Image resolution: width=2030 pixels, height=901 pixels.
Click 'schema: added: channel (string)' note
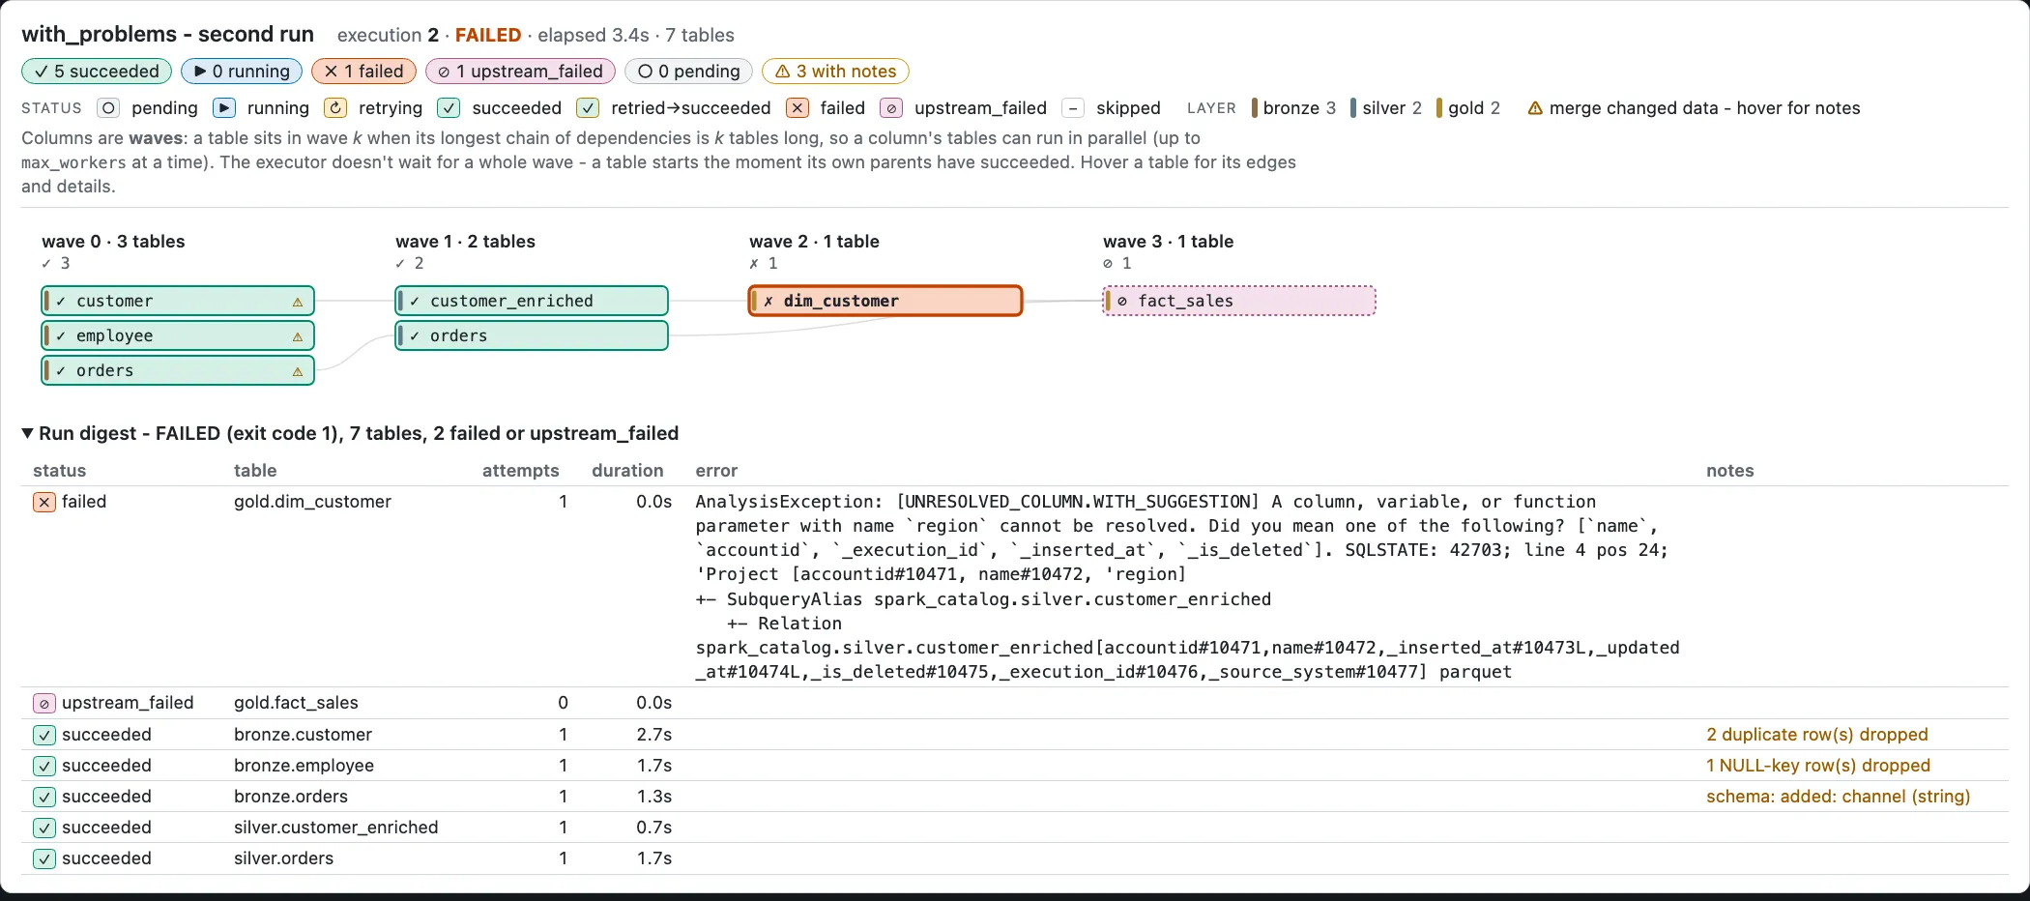(x=1839, y=797)
